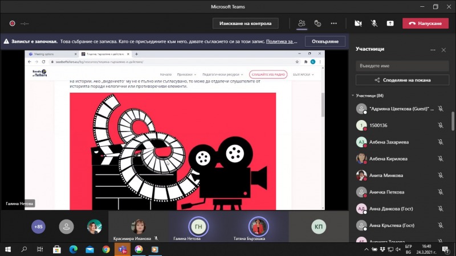Screen dimensions: 456x256
Task: Open the meeting chat icon
Action: coord(317,23)
